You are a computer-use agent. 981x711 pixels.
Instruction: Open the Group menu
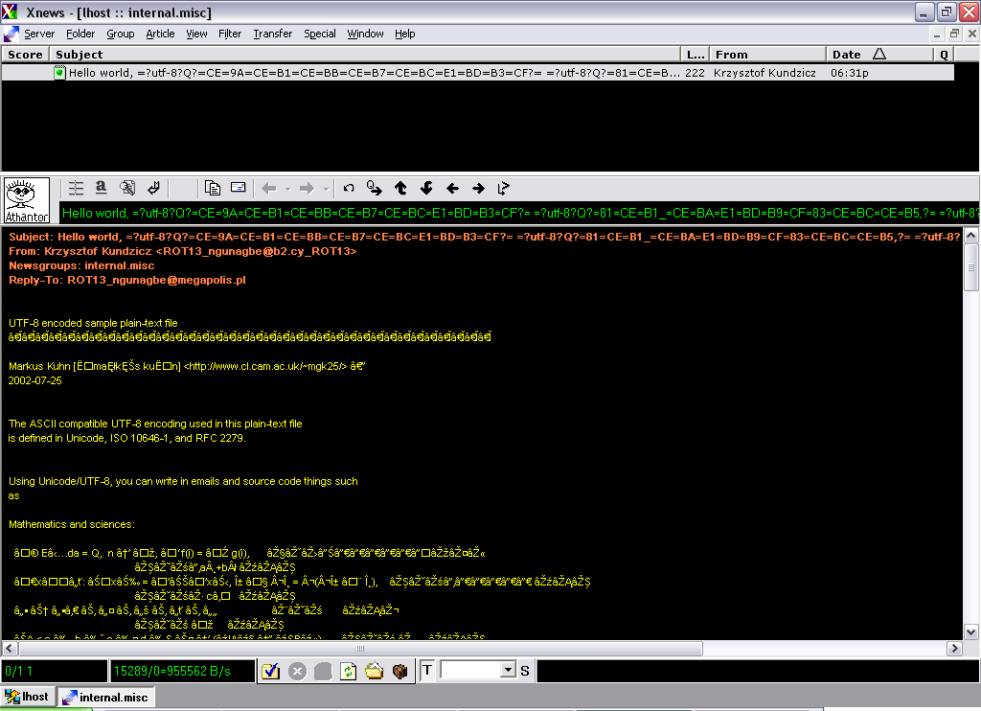120,34
